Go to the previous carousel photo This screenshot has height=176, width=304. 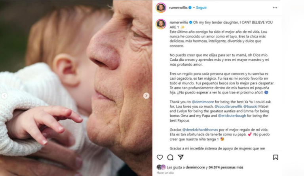[x=5, y=96]
